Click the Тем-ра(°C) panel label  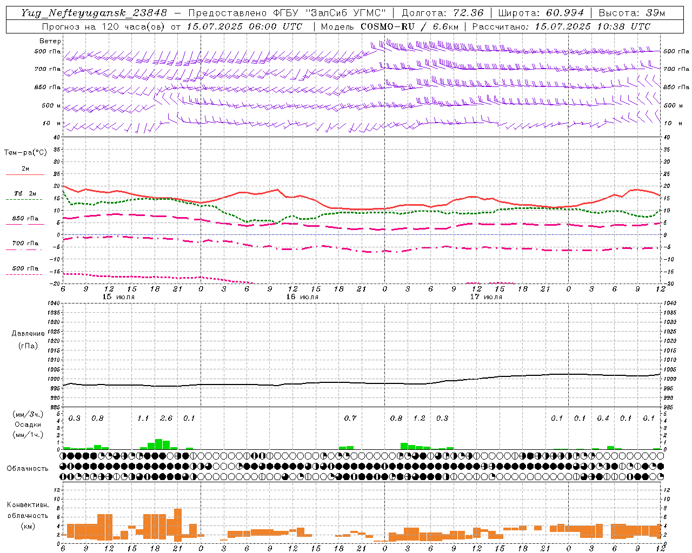click(x=25, y=153)
